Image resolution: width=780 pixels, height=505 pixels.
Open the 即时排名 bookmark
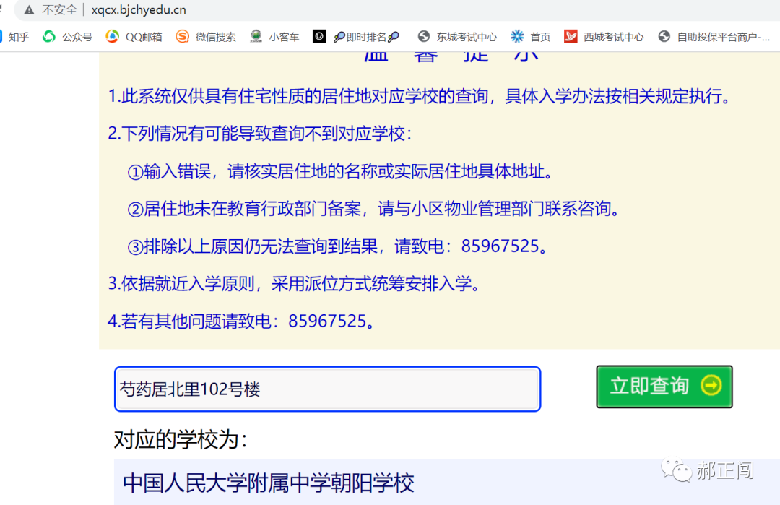pos(366,37)
